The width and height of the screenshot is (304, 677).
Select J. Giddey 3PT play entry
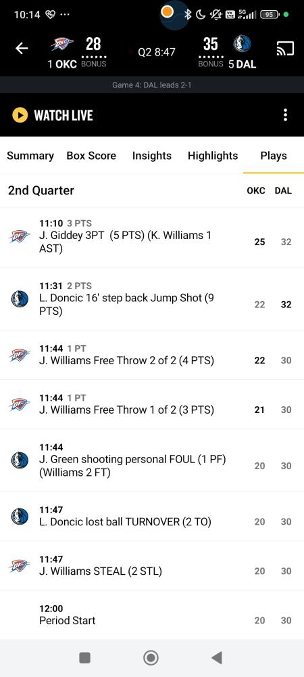point(152,236)
